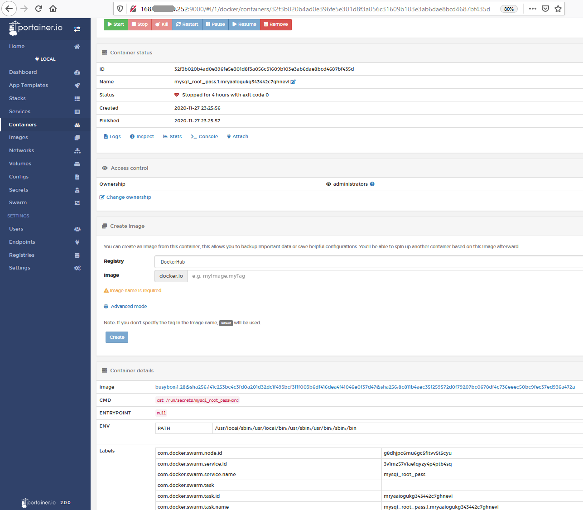
Task: Open the busybox image sha256 link
Action: pos(365,387)
